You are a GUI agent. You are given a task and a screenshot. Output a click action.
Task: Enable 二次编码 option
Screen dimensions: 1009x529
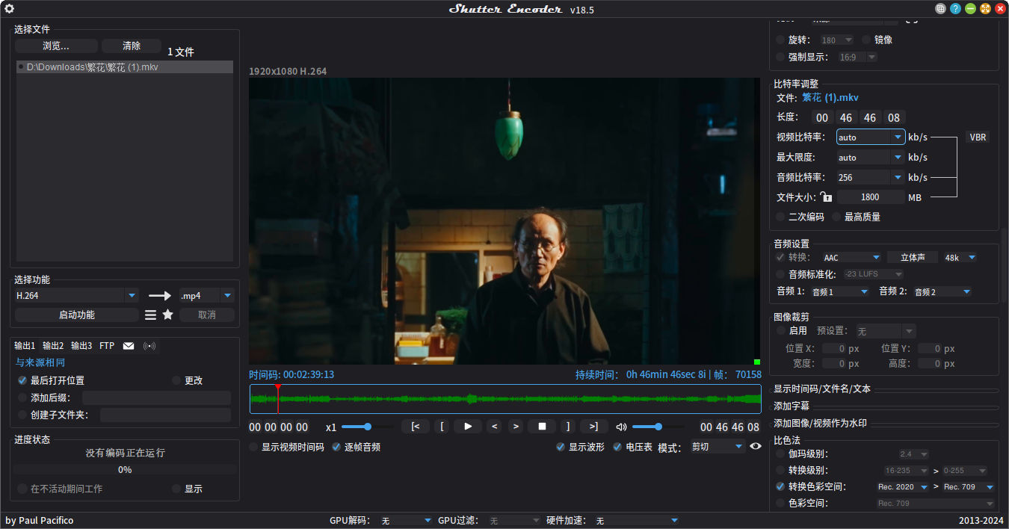(x=780, y=217)
